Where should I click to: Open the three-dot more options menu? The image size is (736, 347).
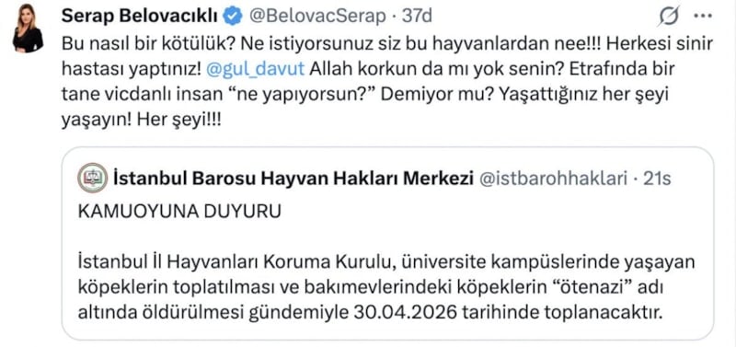[x=703, y=17]
